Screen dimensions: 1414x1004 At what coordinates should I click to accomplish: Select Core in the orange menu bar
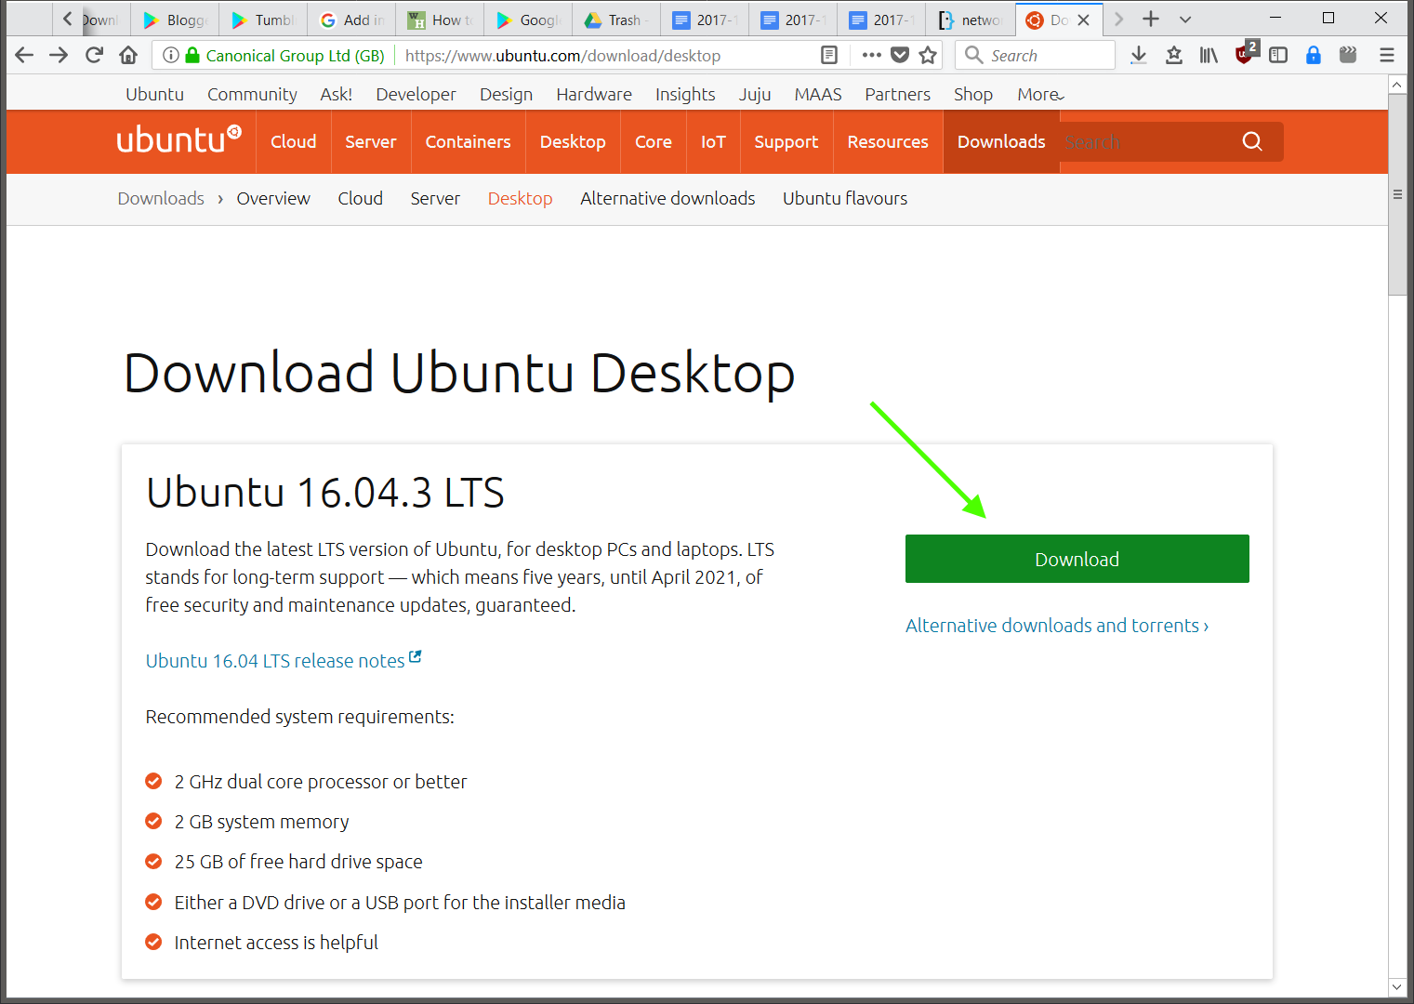coord(654,142)
